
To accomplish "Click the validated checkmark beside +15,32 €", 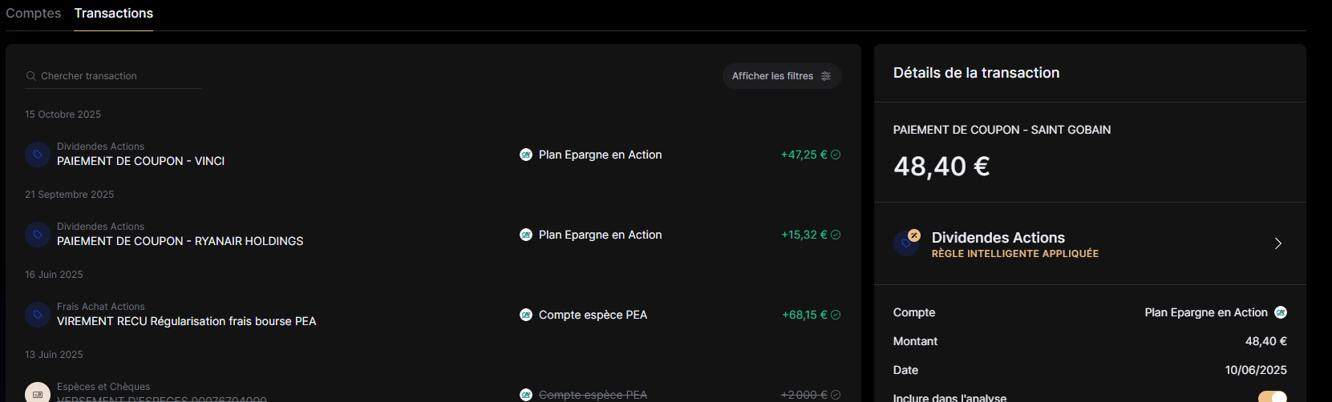I will click(836, 235).
